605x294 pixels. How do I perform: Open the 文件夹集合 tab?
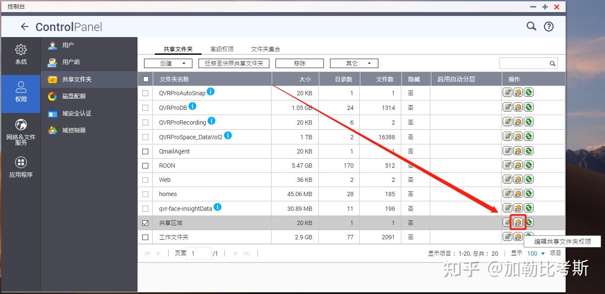265,49
